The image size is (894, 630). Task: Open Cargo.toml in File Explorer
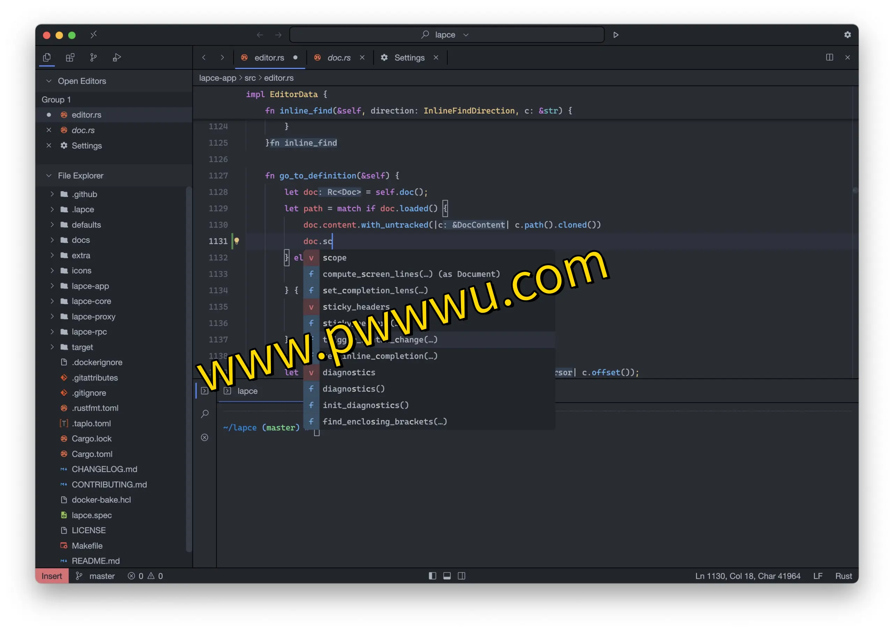click(92, 454)
